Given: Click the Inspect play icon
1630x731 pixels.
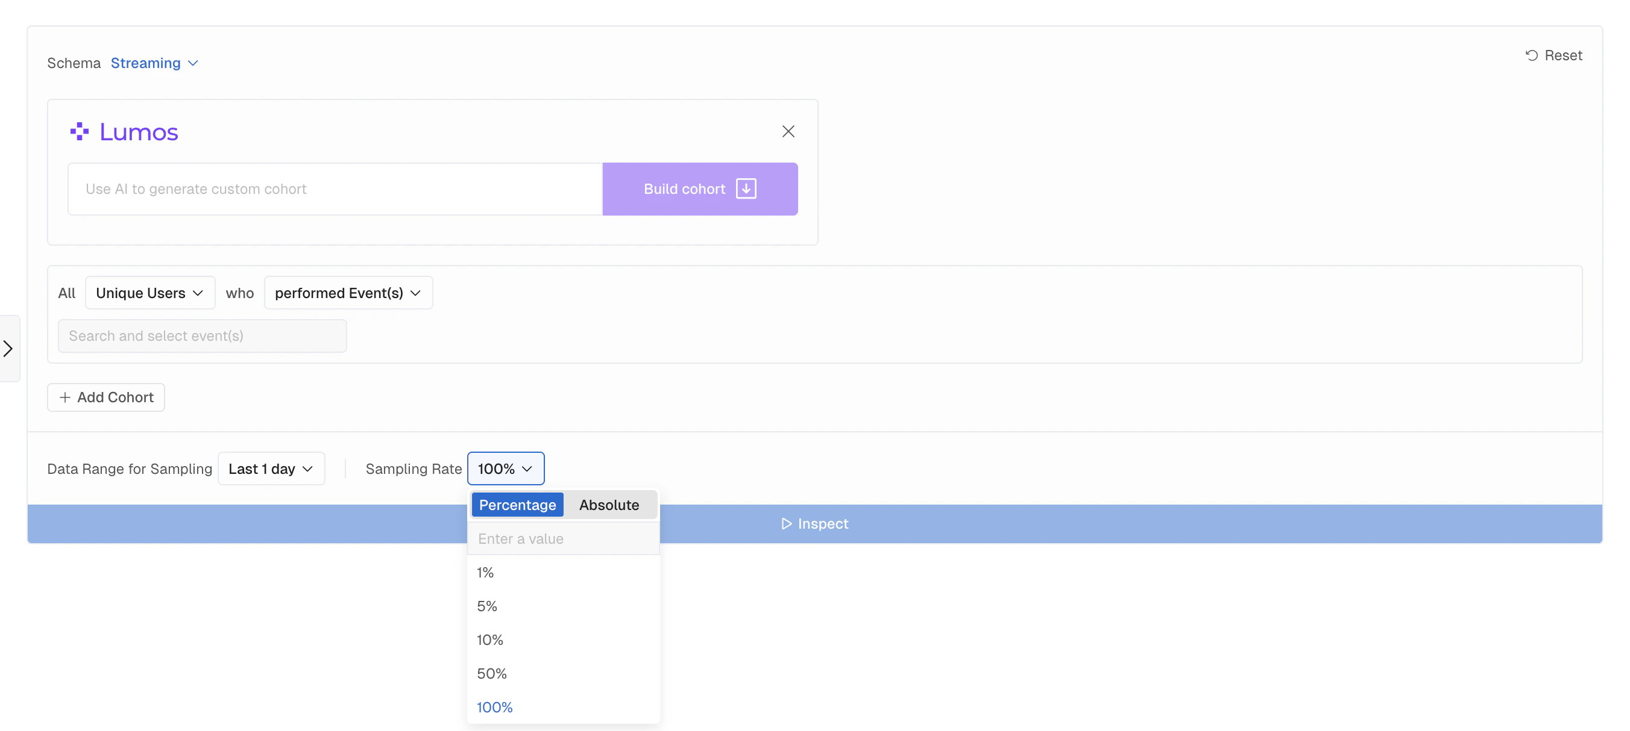Looking at the screenshot, I should click(x=786, y=524).
